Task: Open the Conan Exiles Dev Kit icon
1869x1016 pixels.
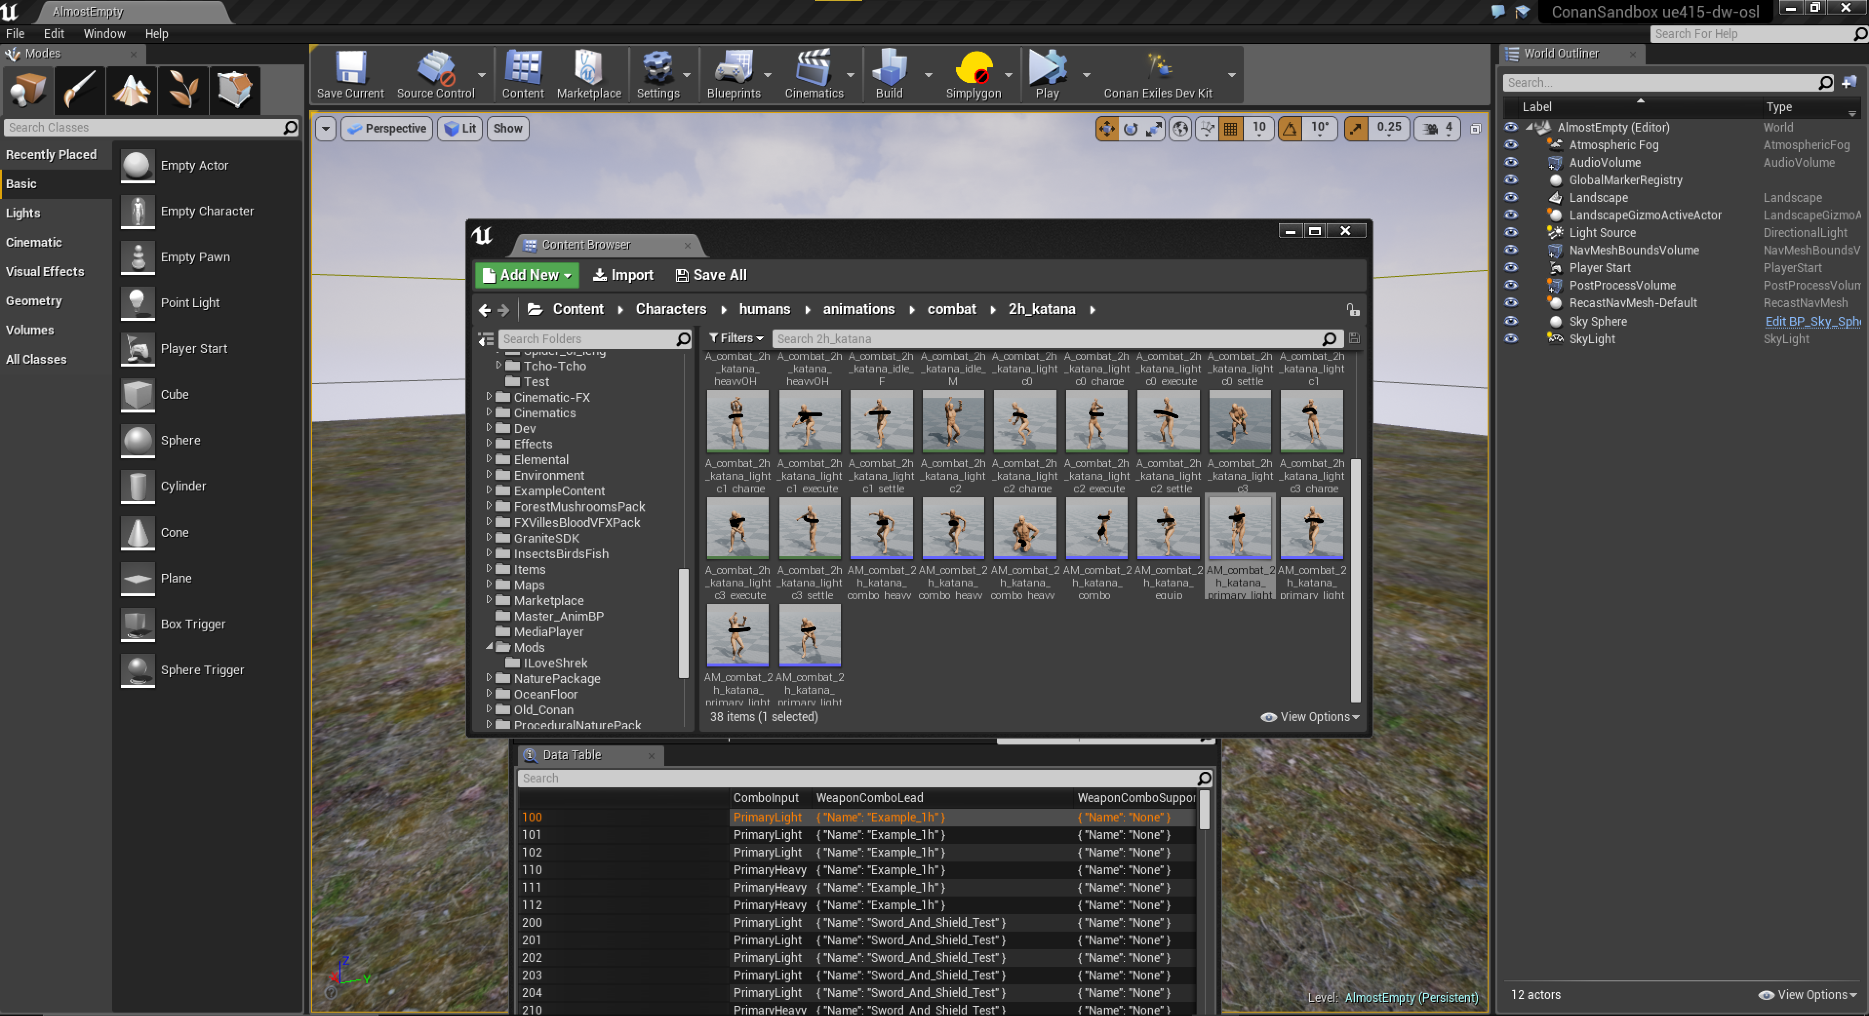Action: pyautogui.click(x=1158, y=73)
